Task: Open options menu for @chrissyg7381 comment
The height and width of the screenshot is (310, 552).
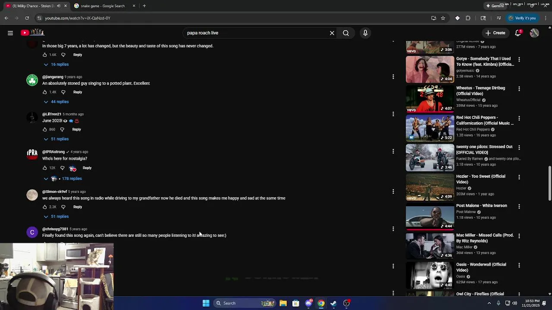Action: click(x=393, y=229)
